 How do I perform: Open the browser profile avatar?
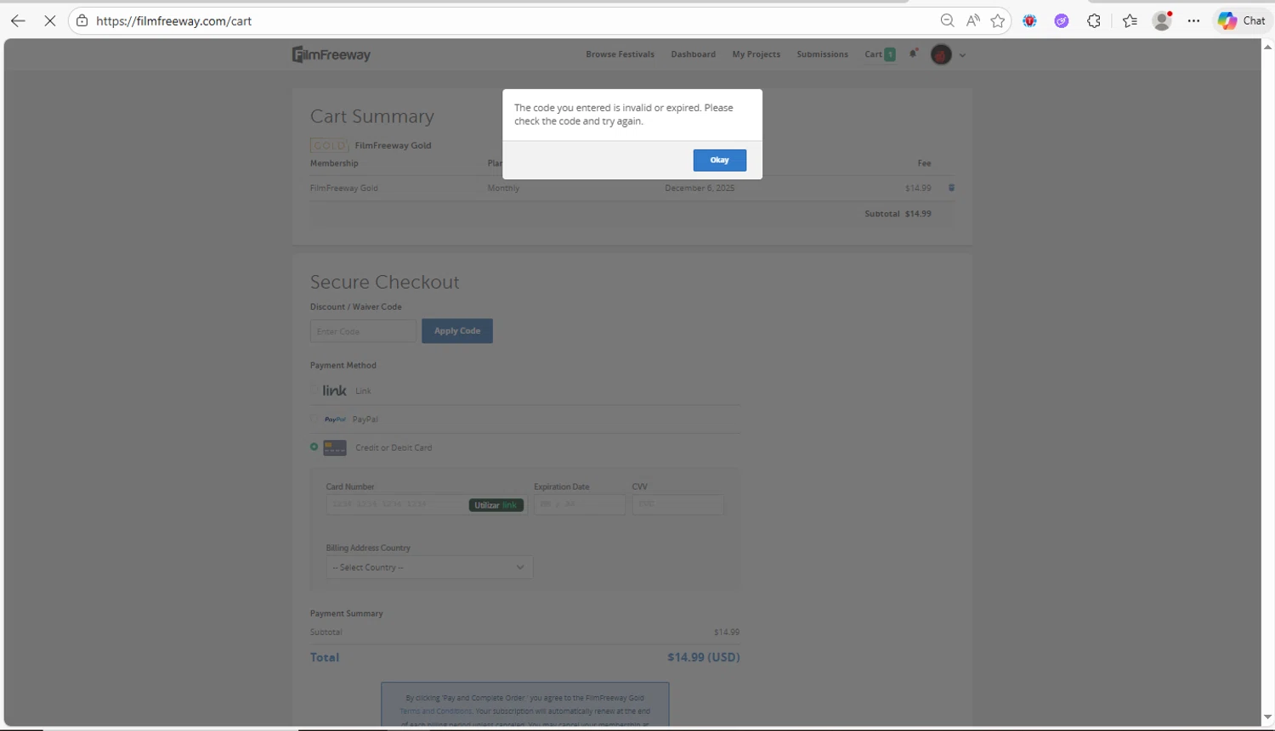click(1162, 20)
